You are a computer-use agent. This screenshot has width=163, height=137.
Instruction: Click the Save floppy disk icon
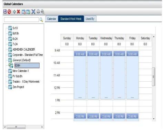pyautogui.click(x=5, y=12)
